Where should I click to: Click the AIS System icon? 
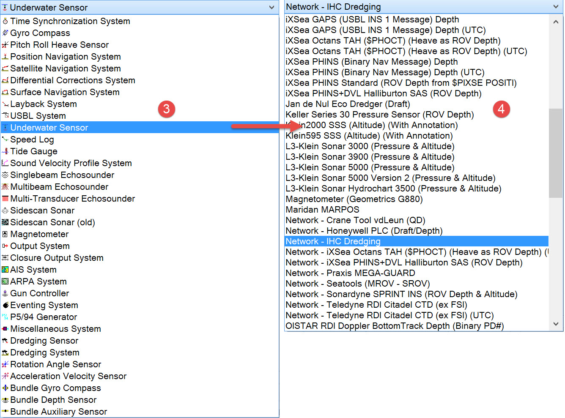coord(5,270)
